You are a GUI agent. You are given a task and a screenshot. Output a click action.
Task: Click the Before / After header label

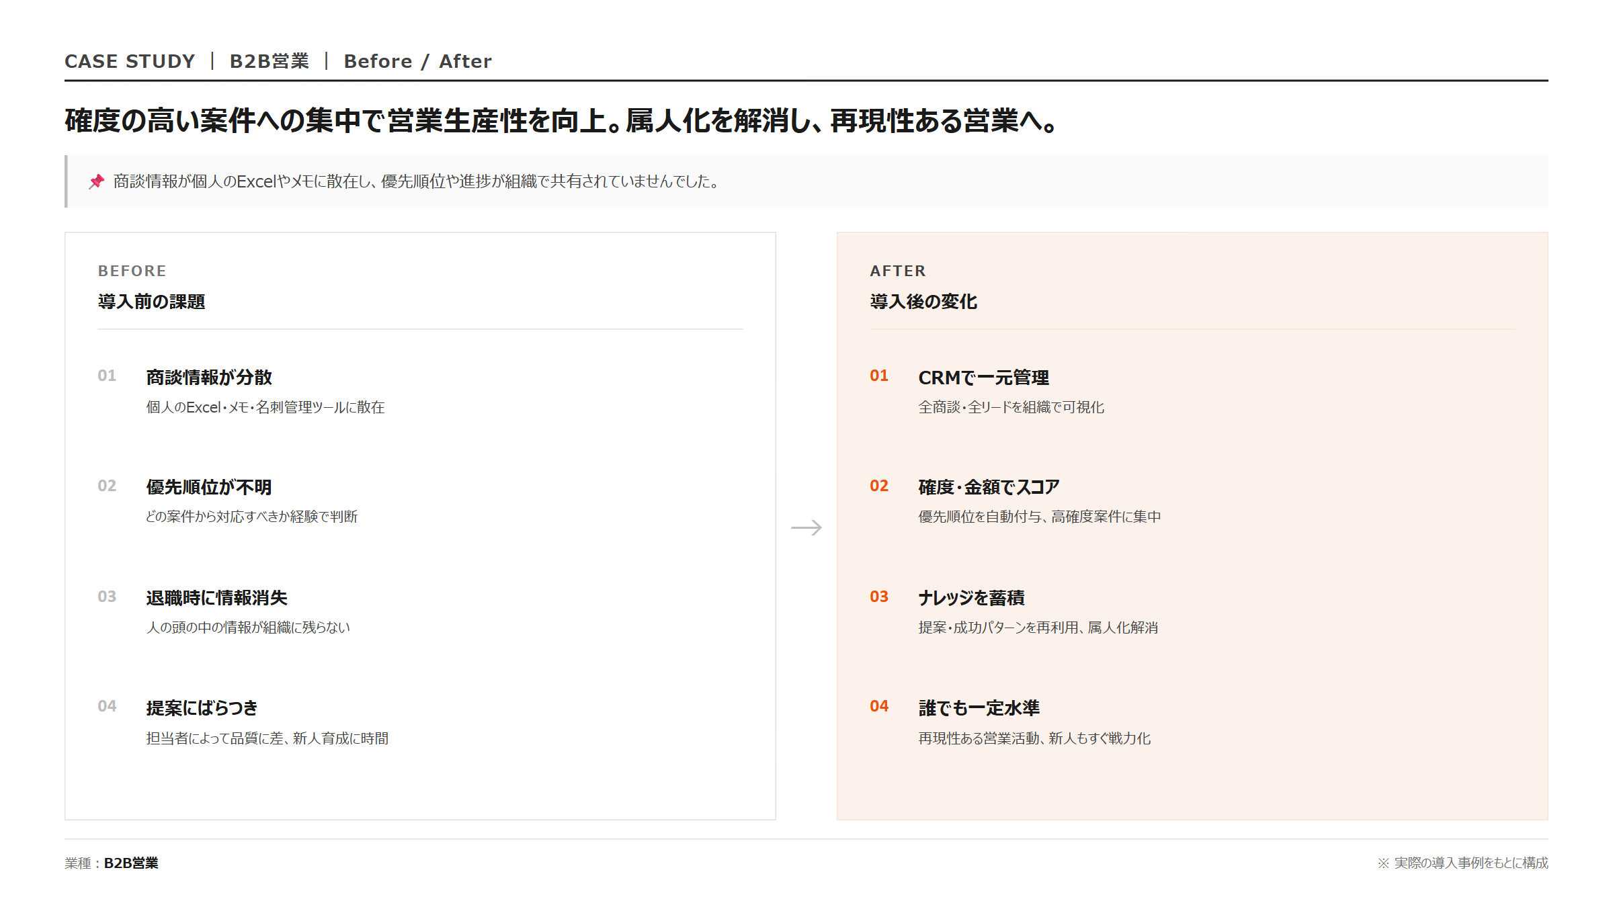pyautogui.click(x=418, y=61)
